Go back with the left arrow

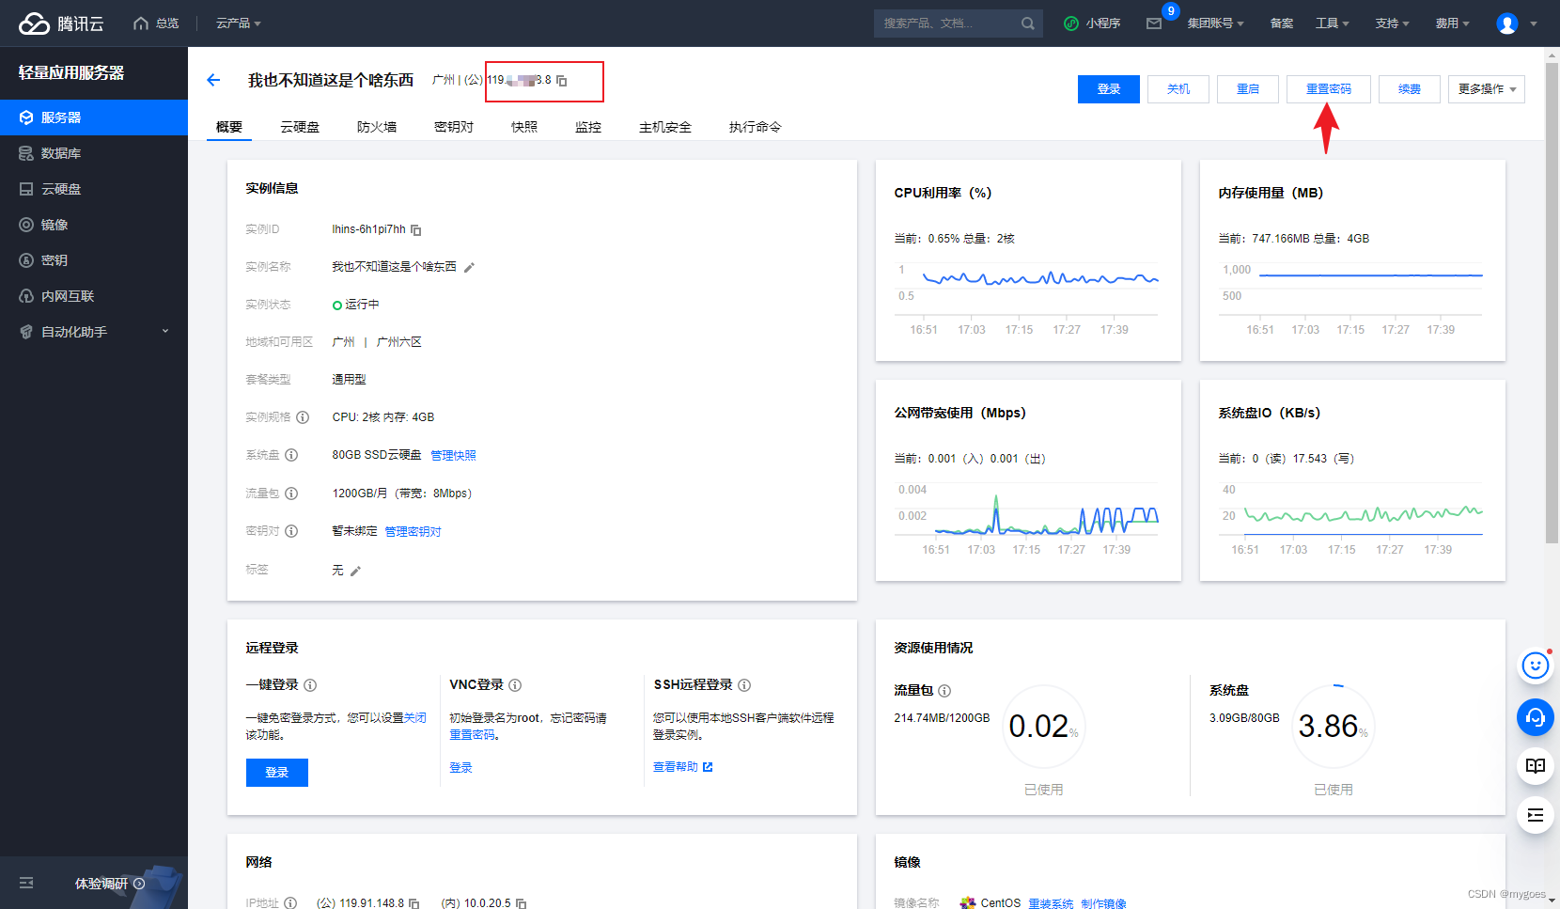pos(213,80)
